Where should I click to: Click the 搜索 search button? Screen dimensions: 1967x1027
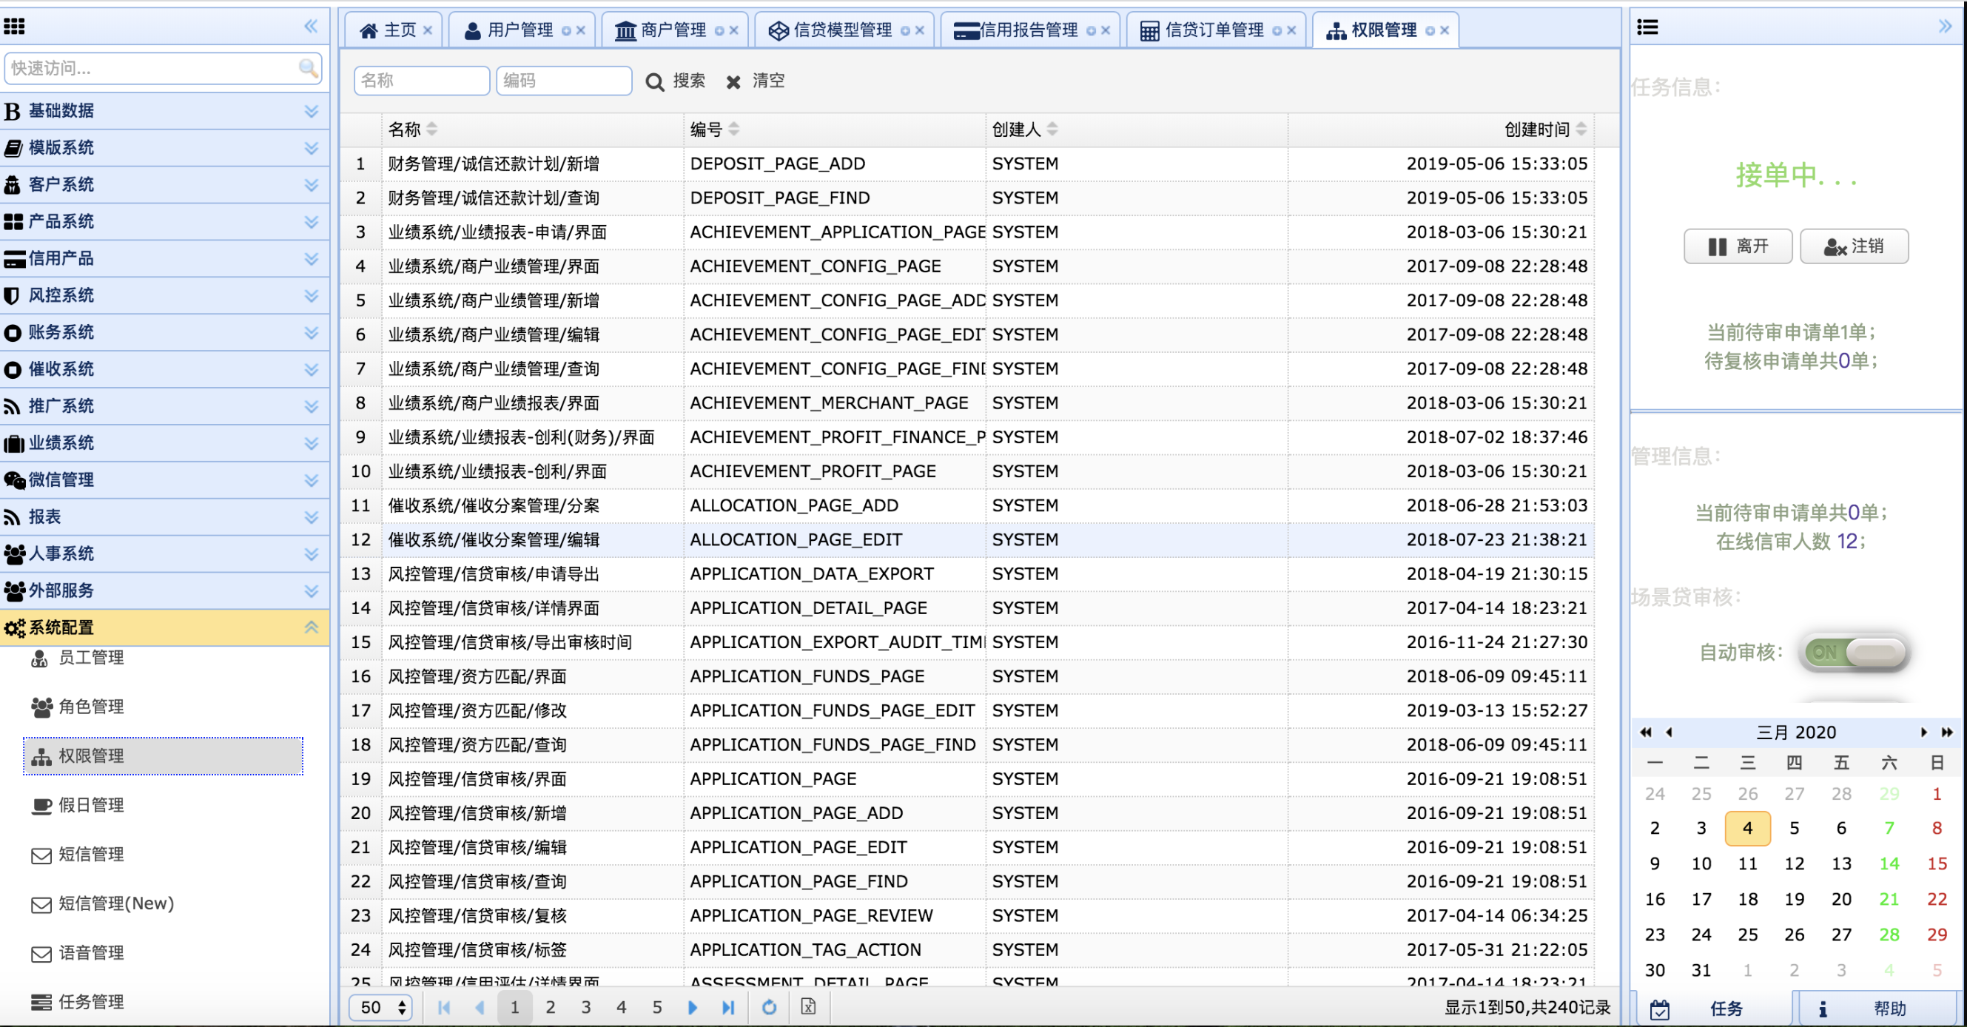pos(675,80)
